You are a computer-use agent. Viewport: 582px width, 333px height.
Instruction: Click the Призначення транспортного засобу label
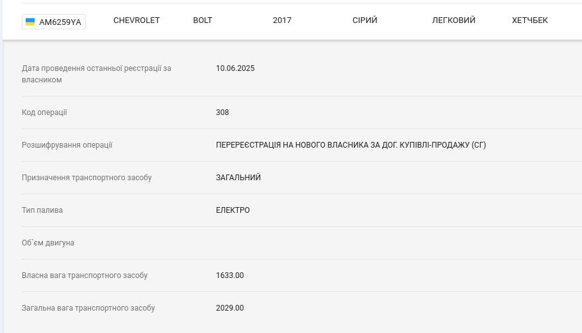(87, 177)
